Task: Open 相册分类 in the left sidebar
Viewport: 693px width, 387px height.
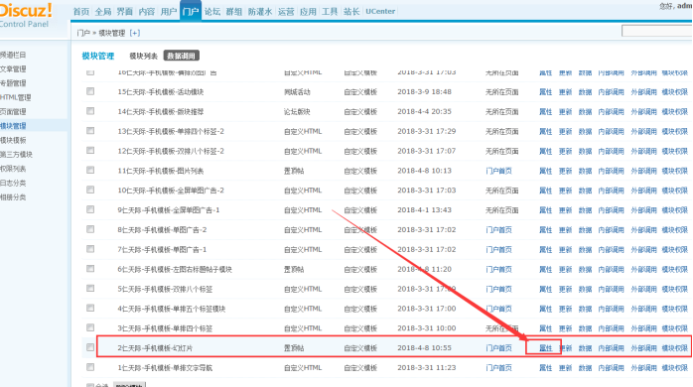Action: coord(13,197)
